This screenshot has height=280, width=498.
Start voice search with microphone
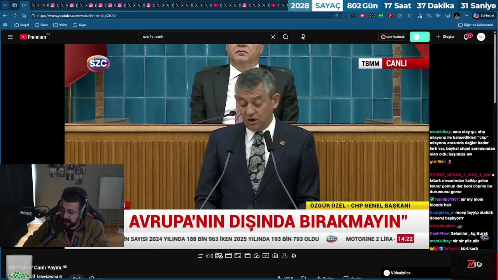click(303, 37)
